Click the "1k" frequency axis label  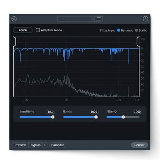pyautogui.click(x=66, y=100)
